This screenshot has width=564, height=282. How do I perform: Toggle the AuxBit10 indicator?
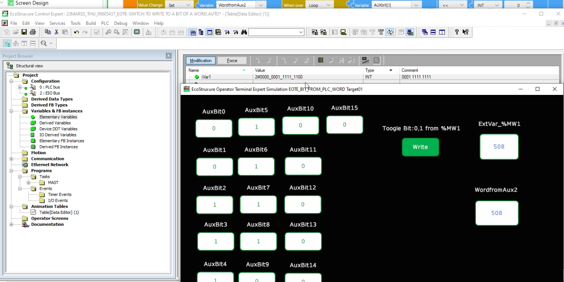300,126
